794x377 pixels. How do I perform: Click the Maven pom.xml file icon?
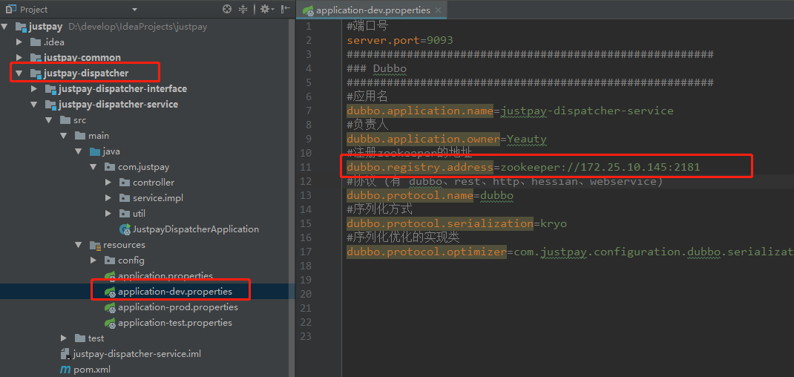point(65,370)
